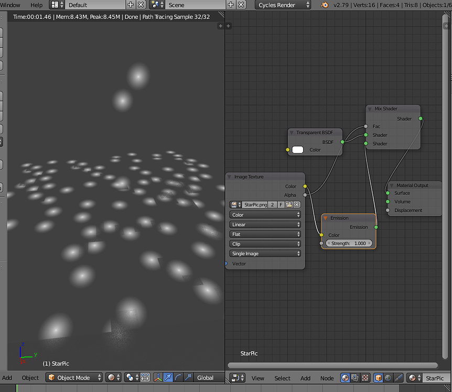Click image user count button 2
Screen dimensions: 452x392
pyautogui.click(x=273, y=205)
